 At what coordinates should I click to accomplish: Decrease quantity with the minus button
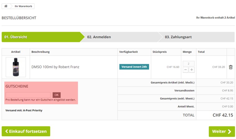(x=185, y=70)
